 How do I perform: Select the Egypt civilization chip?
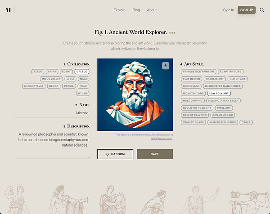[66, 71]
